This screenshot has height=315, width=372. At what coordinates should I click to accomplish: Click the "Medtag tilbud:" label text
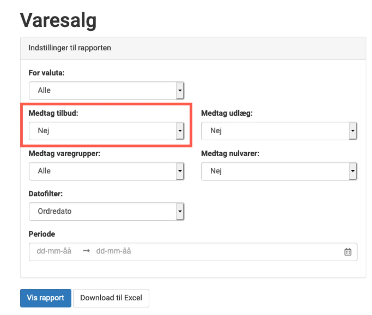click(x=53, y=113)
